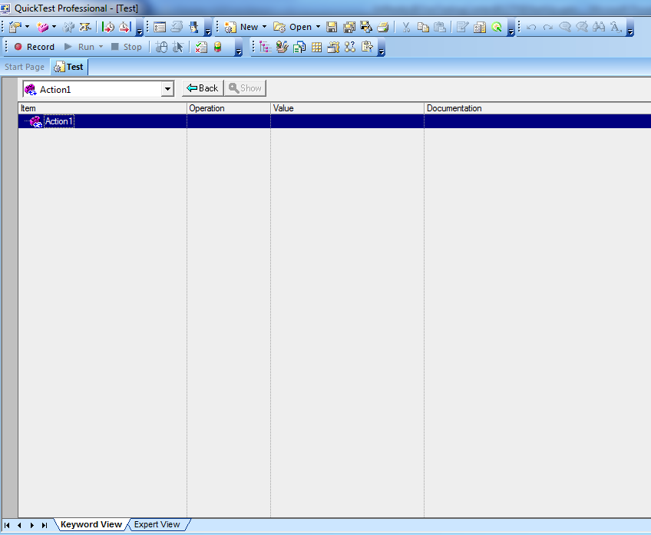Click the Redo arrow icon
The width and height of the screenshot is (651, 535).
coord(548,28)
